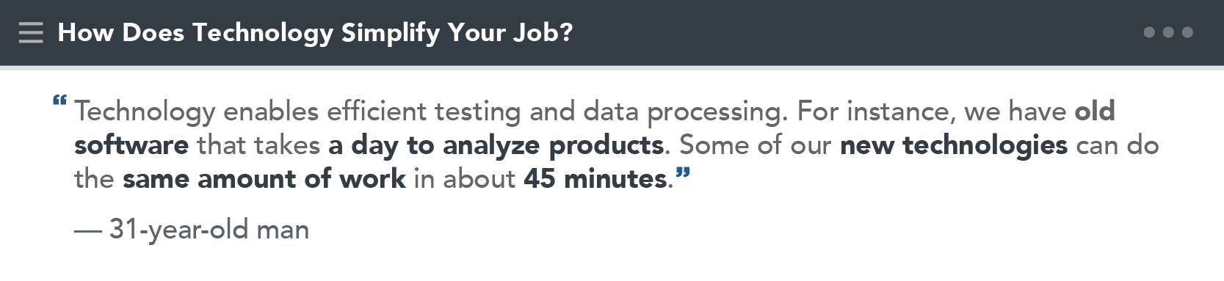
Task: Click the em dash before the attribution
Action: coord(88,231)
